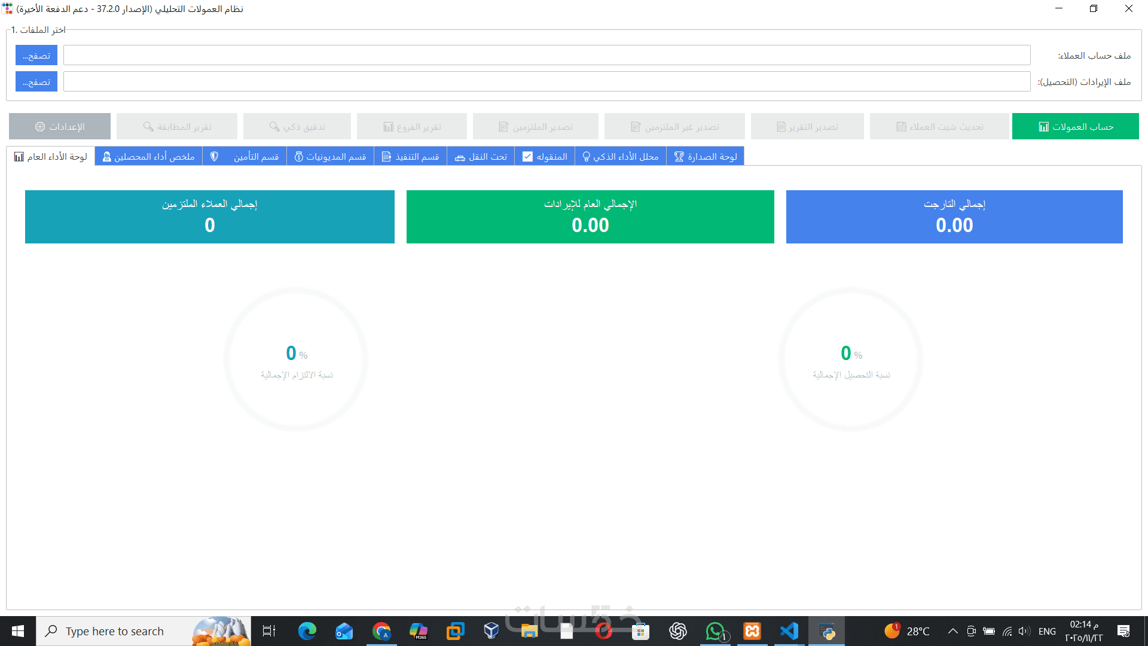Launch Microsoft Edge from taskbar
Viewport: 1148px width, 646px height.
pyautogui.click(x=307, y=631)
